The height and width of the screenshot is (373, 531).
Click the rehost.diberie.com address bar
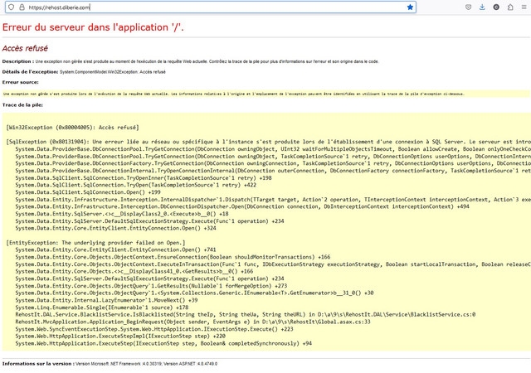point(207,7)
